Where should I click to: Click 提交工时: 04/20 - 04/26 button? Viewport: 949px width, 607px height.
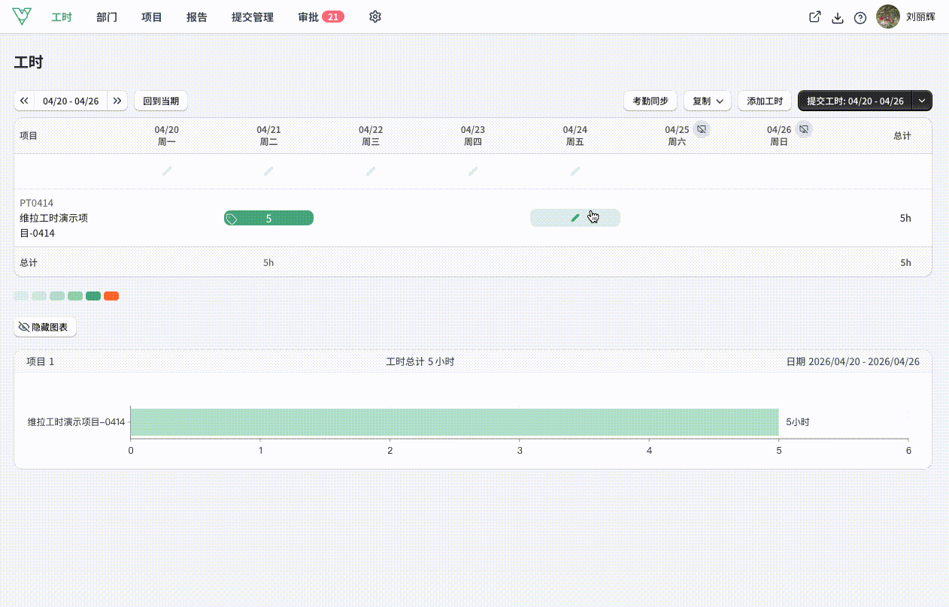855,101
